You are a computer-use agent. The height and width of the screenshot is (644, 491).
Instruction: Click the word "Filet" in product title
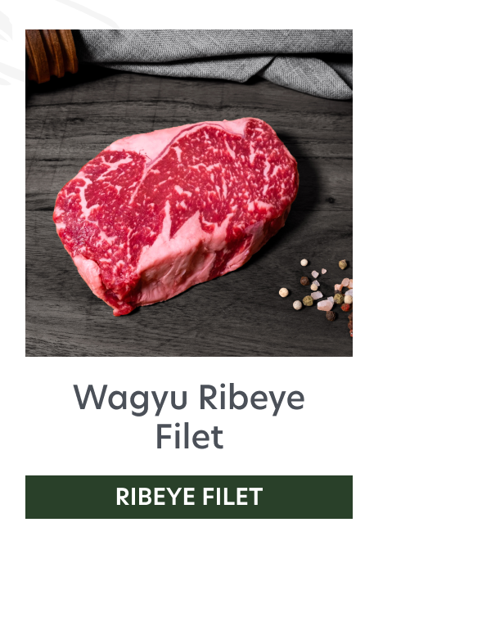[189, 437]
